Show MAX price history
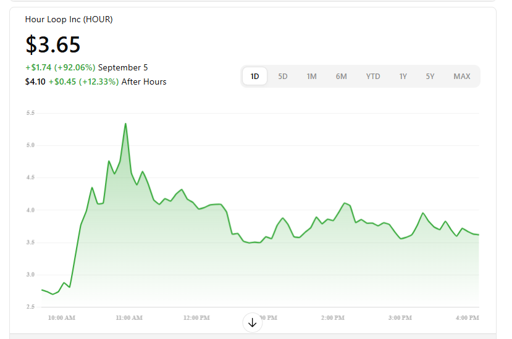 tap(462, 77)
